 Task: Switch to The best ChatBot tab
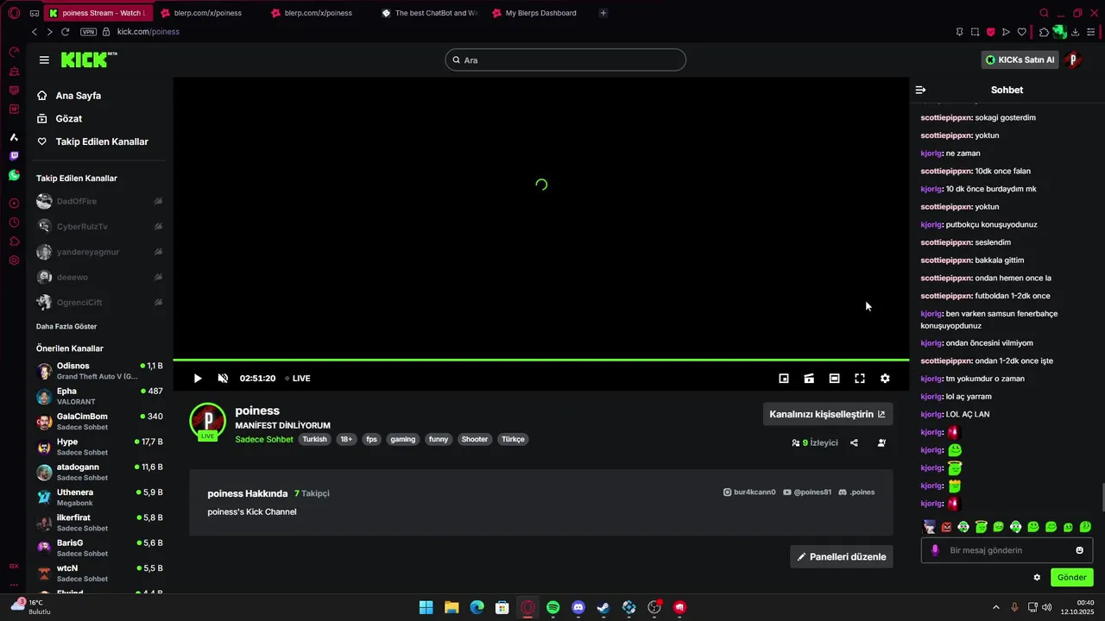click(x=429, y=13)
